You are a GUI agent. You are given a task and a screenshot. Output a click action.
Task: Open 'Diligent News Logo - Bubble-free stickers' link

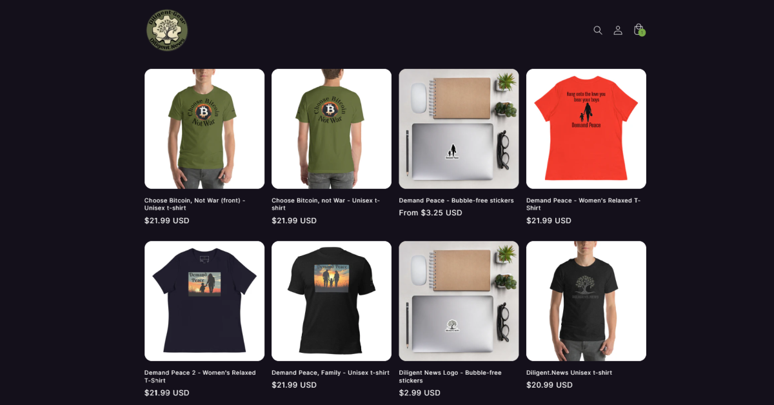click(450, 377)
